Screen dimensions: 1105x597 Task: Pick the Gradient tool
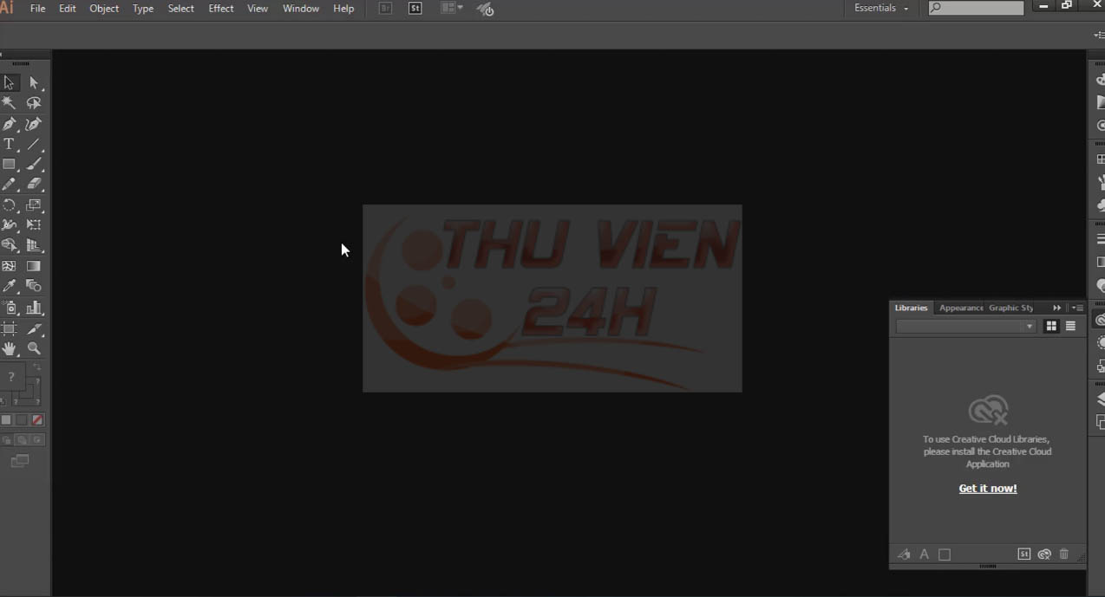34,267
